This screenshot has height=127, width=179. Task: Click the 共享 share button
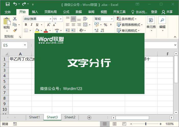[167, 12]
